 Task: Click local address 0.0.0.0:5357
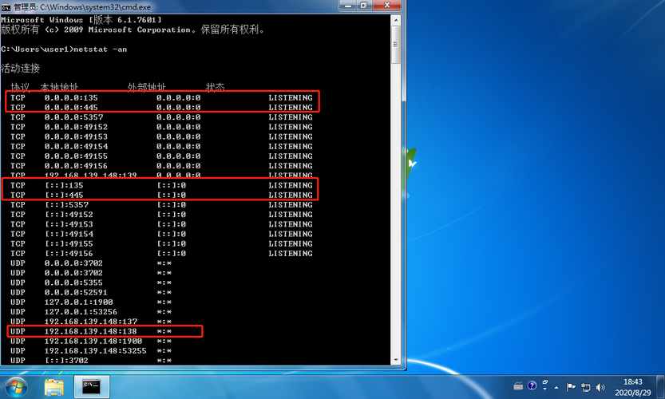point(73,117)
